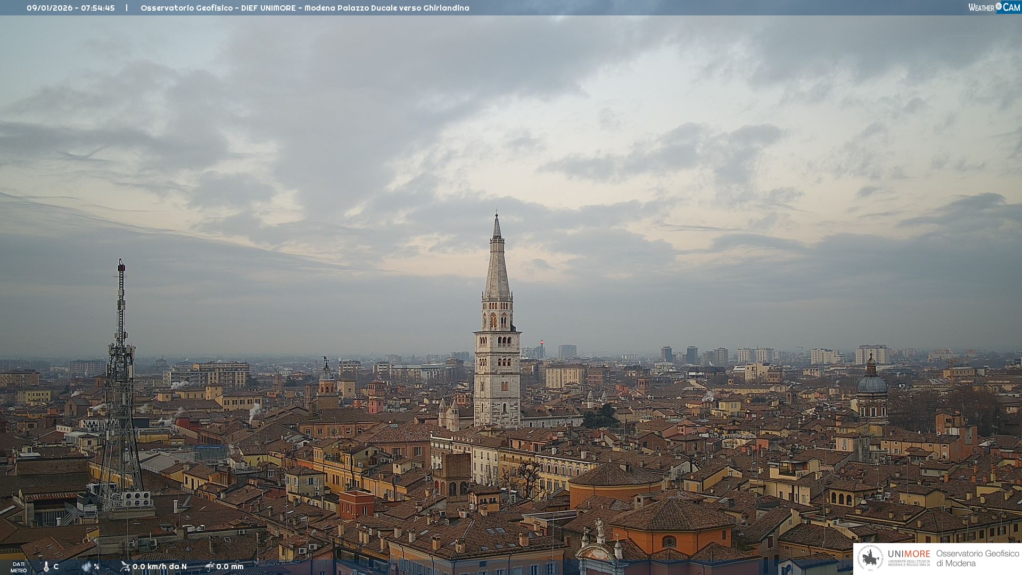1022x575 pixels.
Task: Click the UNIMORE text logo
Action: point(909,554)
